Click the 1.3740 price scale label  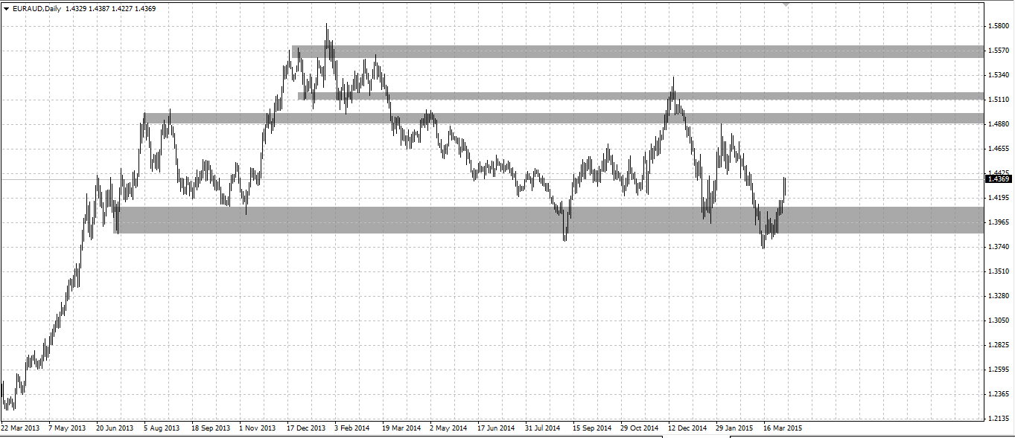(x=999, y=247)
